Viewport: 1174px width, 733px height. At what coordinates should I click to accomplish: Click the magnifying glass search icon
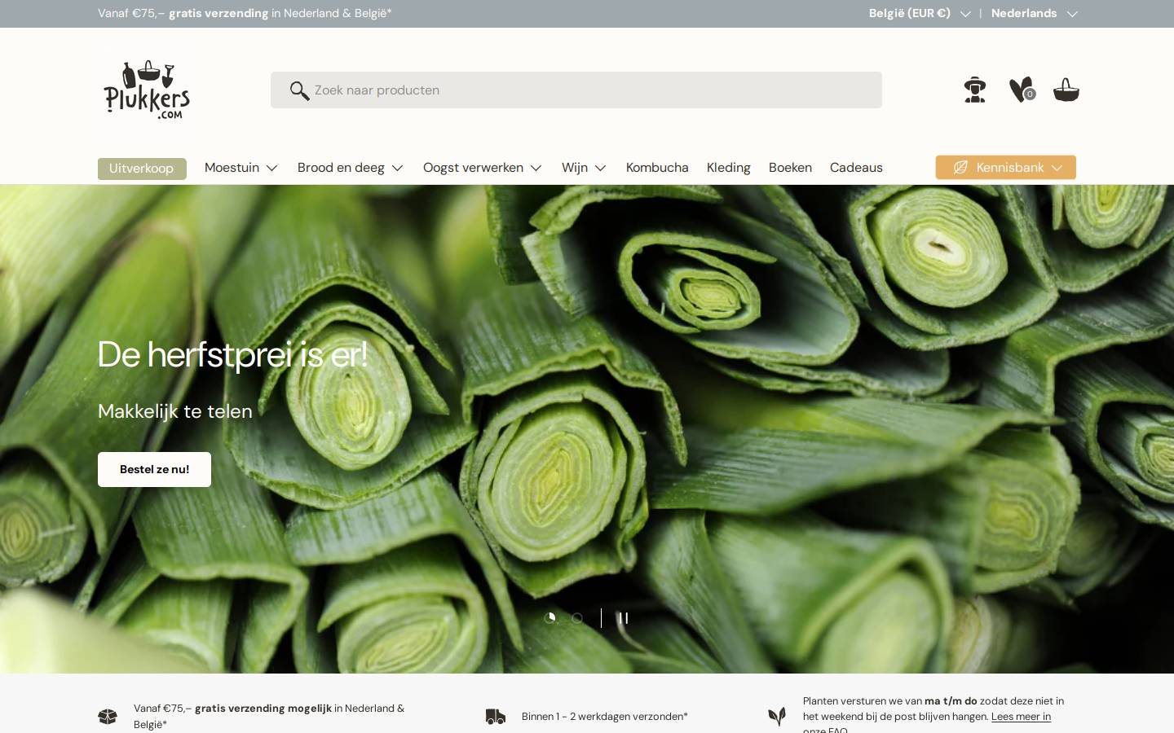click(x=299, y=90)
